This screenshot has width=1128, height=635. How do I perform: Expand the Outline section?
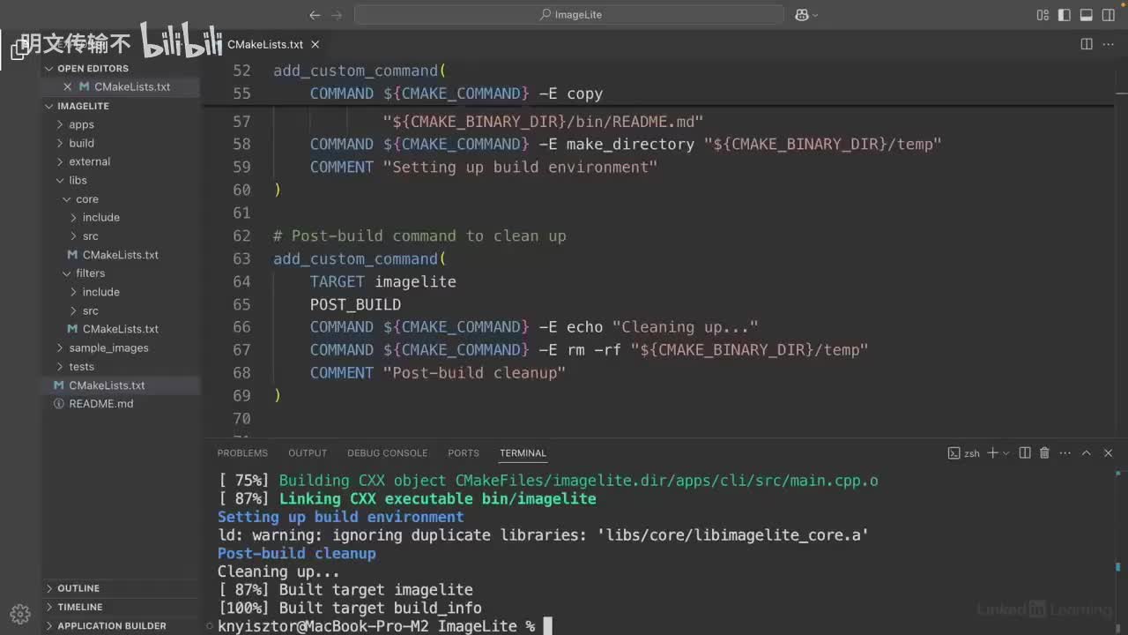pos(122,588)
